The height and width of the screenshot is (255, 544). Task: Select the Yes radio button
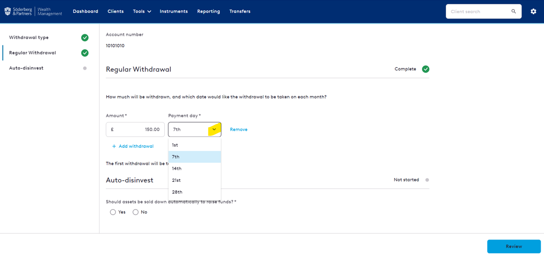(113, 212)
